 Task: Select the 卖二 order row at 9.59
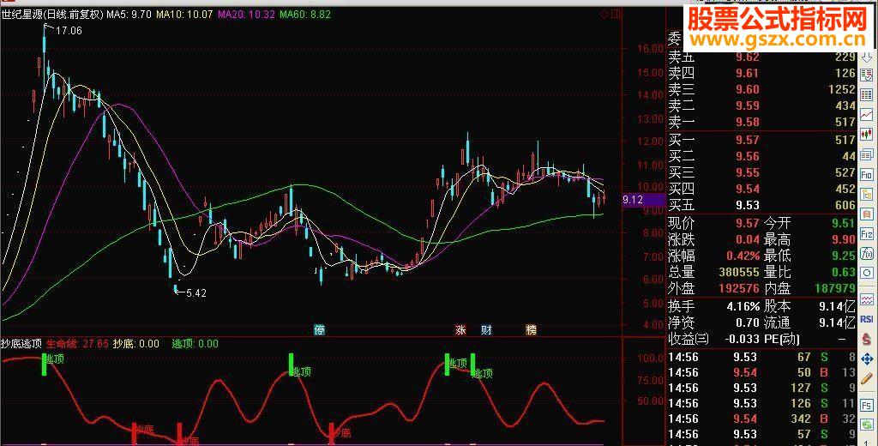click(x=761, y=105)
